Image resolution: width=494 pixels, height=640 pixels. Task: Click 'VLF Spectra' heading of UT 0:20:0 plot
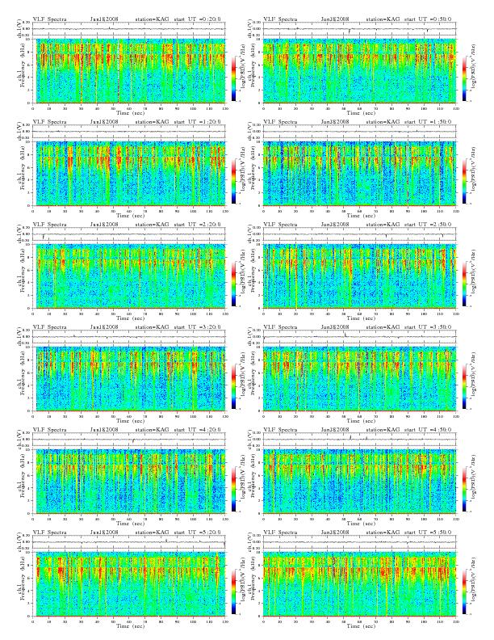50,19
